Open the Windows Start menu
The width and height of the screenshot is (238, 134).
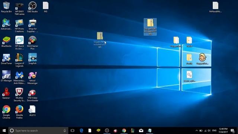(4, 131)
